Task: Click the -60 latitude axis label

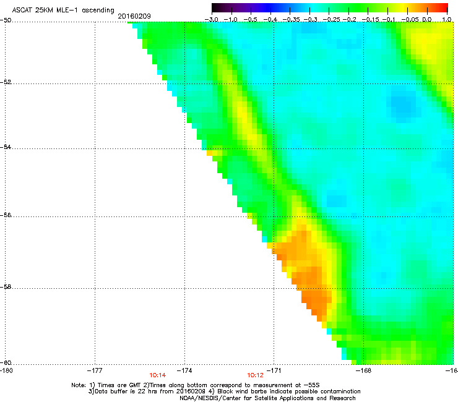Action: [6, 362]
